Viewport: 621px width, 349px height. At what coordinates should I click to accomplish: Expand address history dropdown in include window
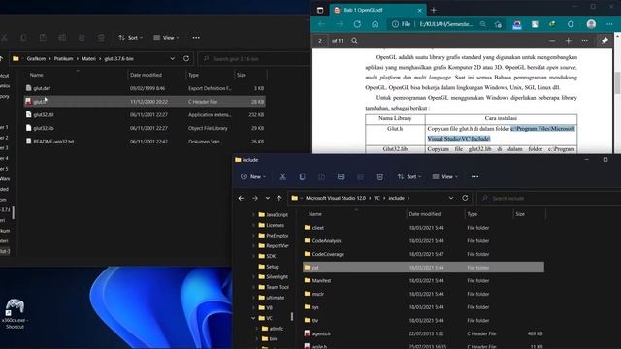(451, 198)
